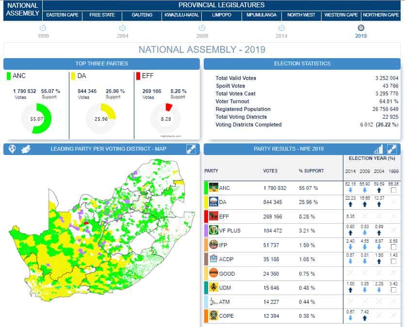Select the active 2019 election year marker
The height and width of the screenshot is (327, 405).
coord(361,28)
